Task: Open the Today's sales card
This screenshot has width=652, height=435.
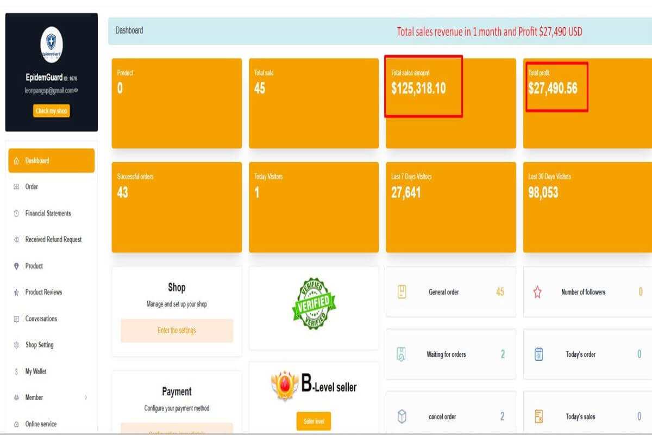Action: (587, 417)
